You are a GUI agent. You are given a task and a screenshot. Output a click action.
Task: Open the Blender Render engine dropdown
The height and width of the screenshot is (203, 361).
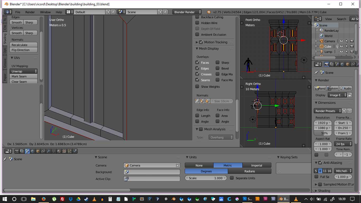187,12
